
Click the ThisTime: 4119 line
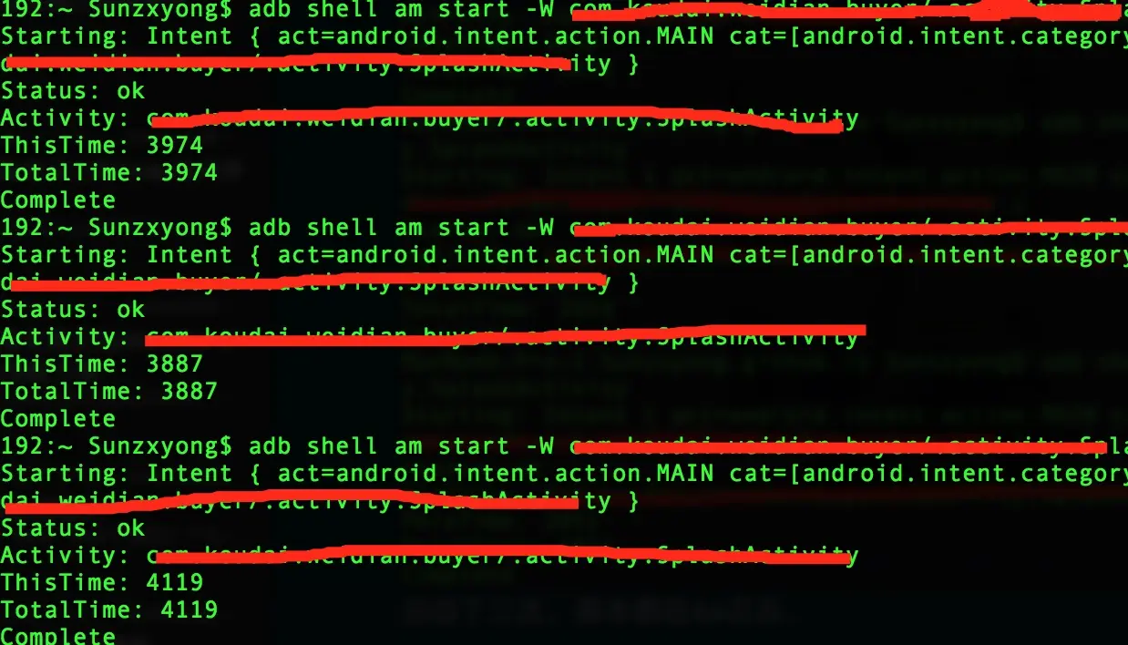point(102,583)
